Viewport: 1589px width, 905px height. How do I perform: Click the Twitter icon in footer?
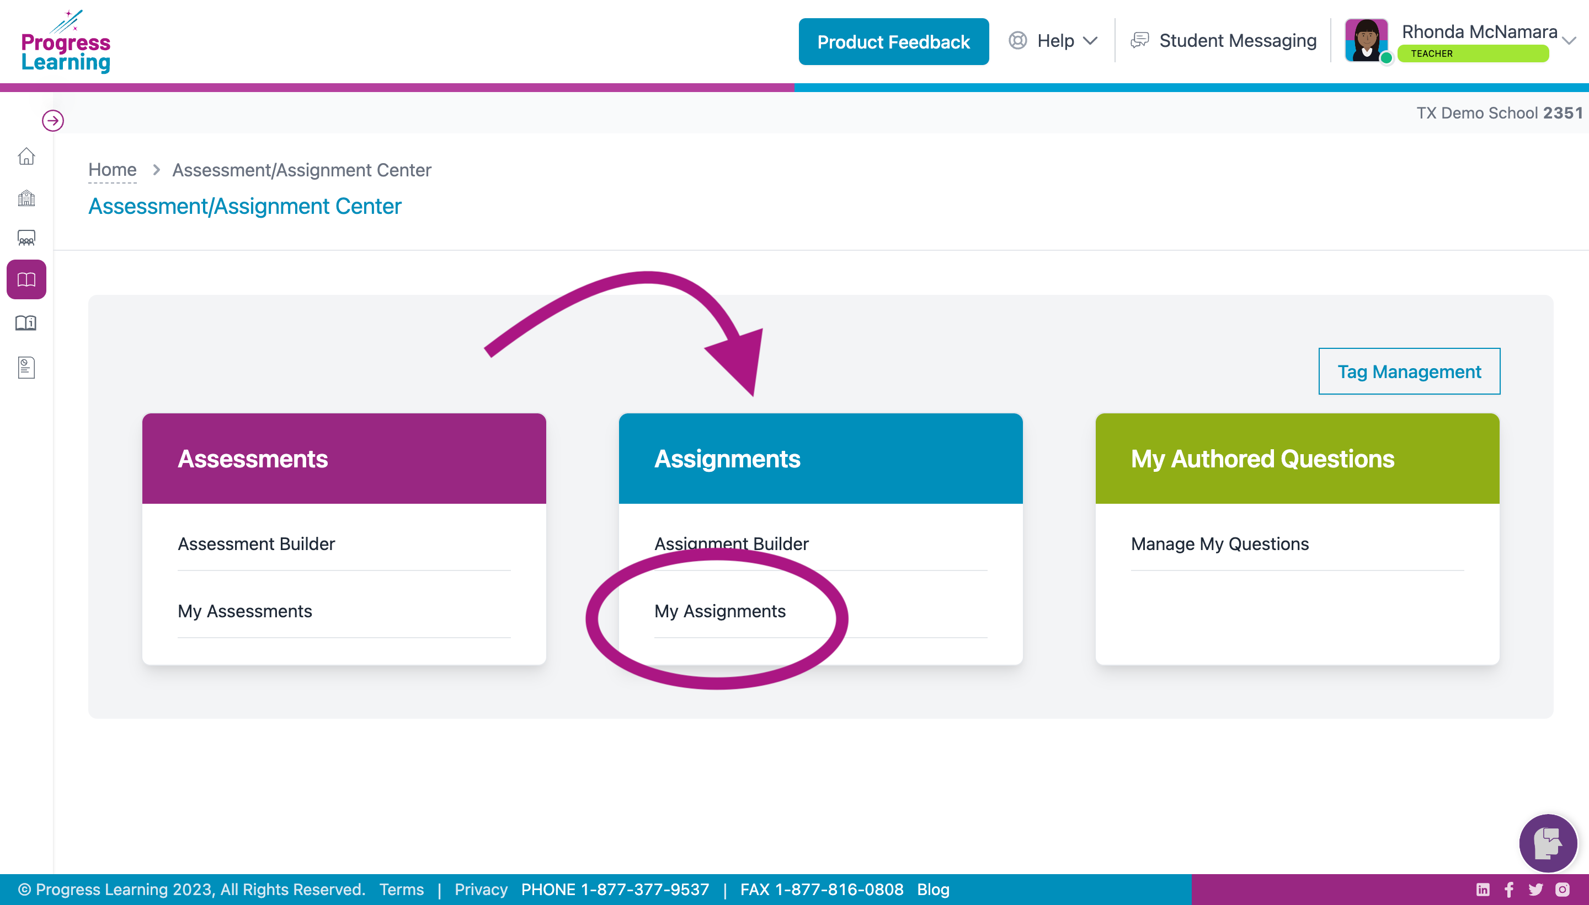click(x=1535, y=890)
